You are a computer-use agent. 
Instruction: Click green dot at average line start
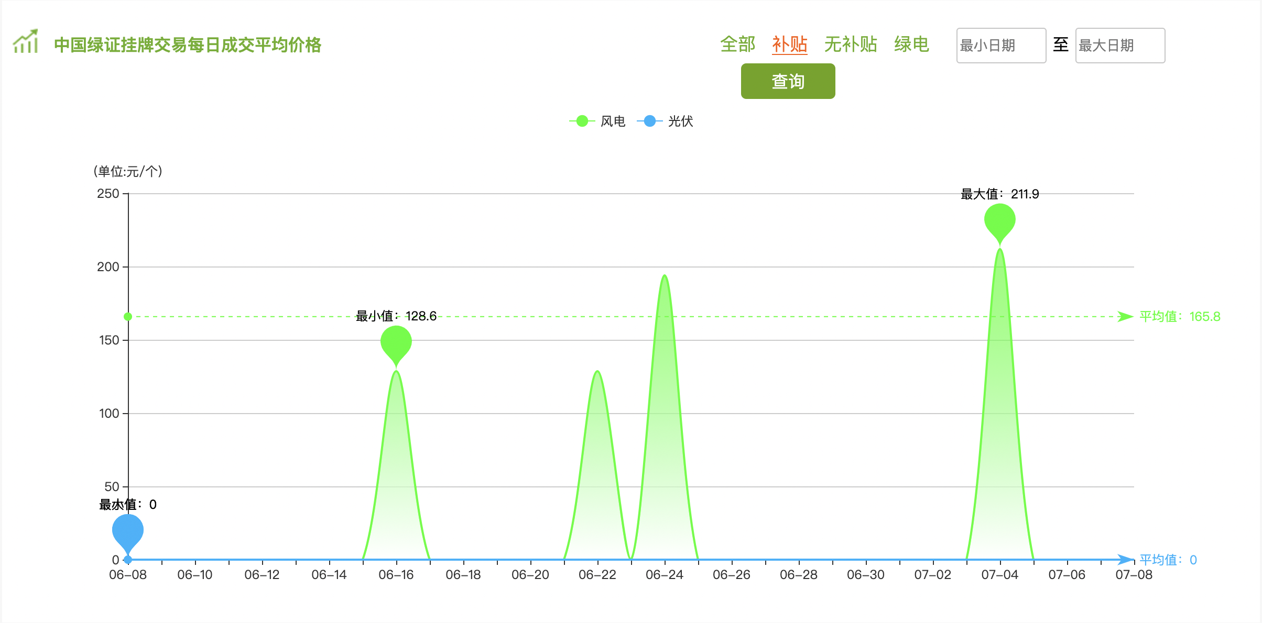128,317
